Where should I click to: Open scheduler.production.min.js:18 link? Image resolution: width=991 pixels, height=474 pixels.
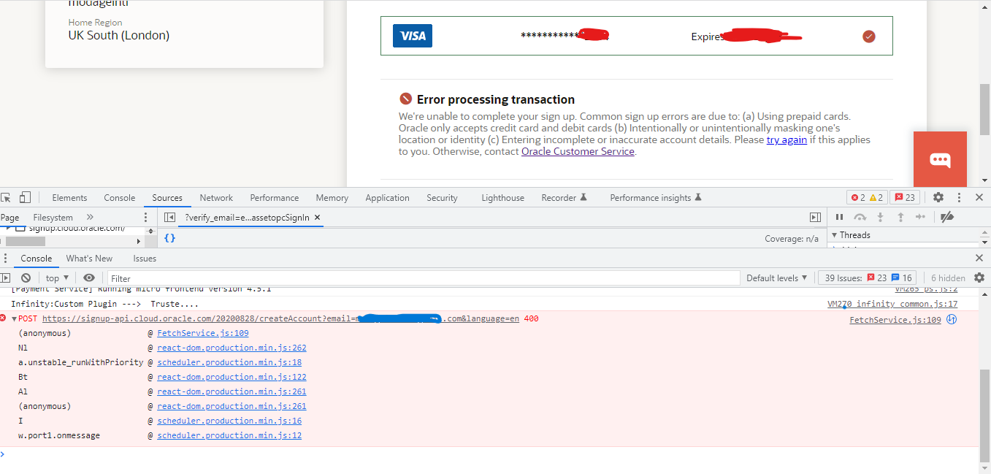[229, 362]
